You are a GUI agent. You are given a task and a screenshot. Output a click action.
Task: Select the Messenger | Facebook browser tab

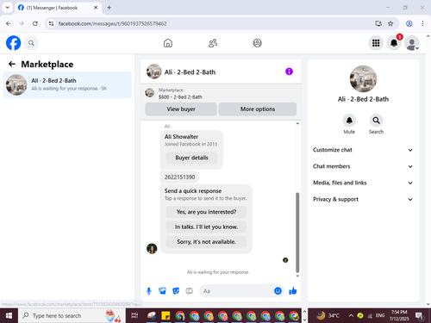pos(58,8)
